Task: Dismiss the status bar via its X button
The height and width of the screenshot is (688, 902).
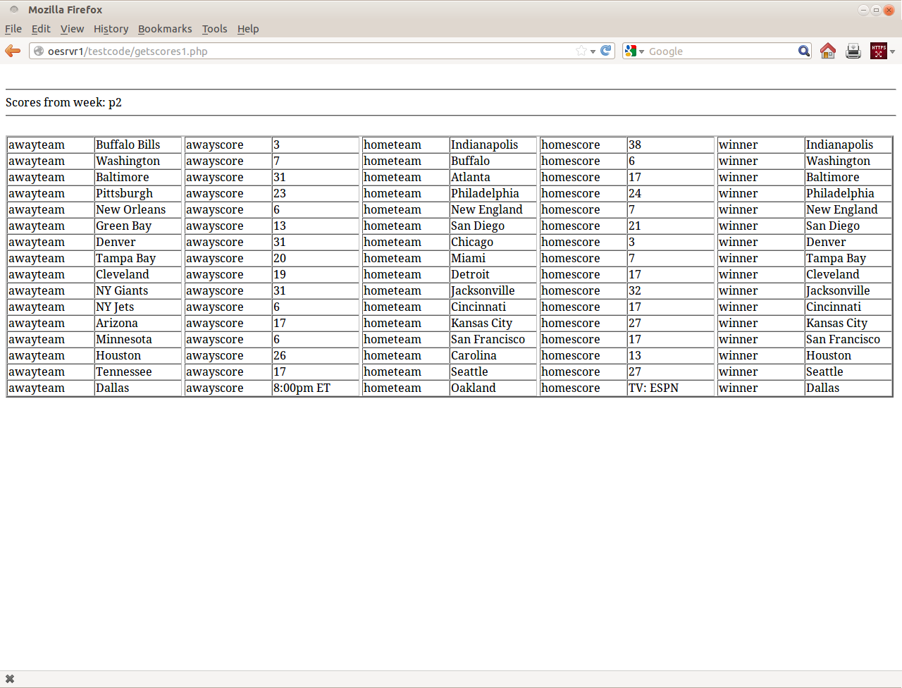Action: point(9,678)
